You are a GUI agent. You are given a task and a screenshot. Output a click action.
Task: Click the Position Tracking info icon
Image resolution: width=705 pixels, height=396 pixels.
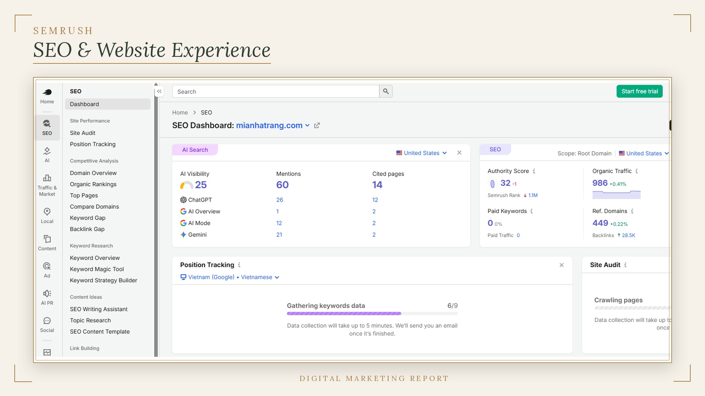[239, 265]
